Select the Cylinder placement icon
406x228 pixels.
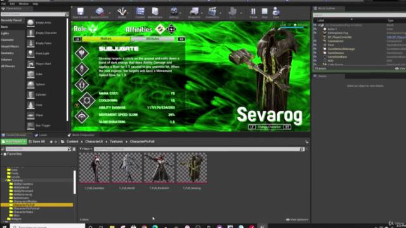[30, 94]
